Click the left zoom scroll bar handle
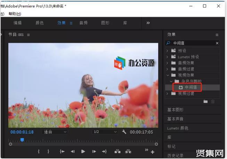This screenshot has width=227, height=159. [10, 144]
